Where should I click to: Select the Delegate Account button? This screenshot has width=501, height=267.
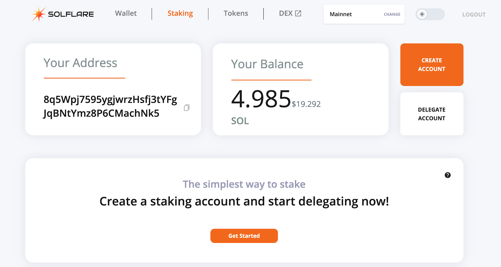click(x=432, y=114)
